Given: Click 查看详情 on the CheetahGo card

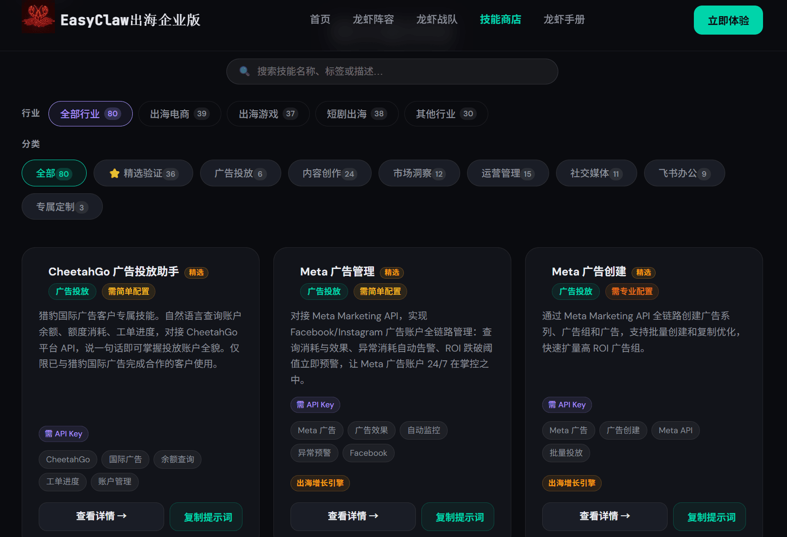Looking at the screenshot, I should pyautogui.click(x=101, y=517).
